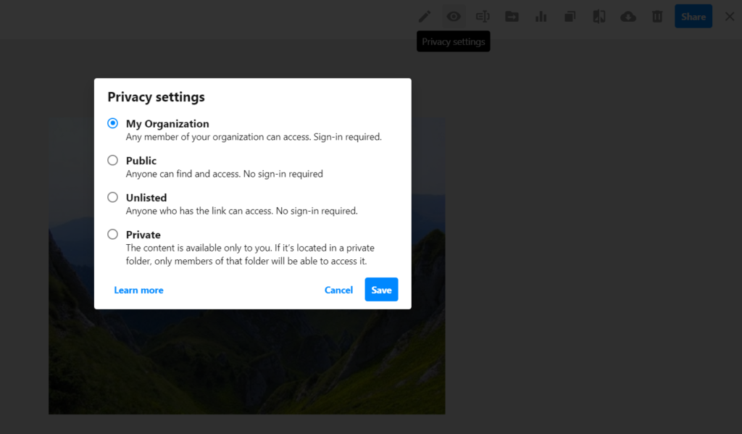Set privacy to Private

pos(113,234)
